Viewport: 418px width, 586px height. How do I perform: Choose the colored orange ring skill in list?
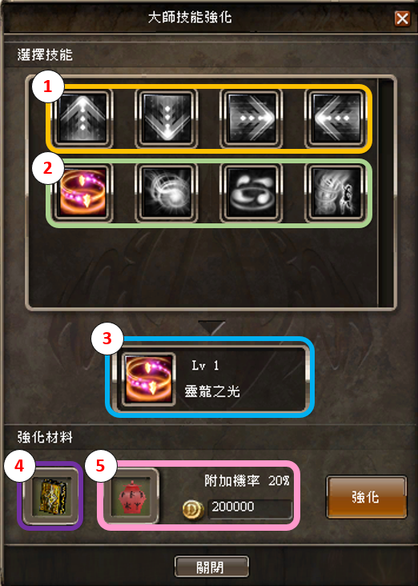click(x=82, y=192)
